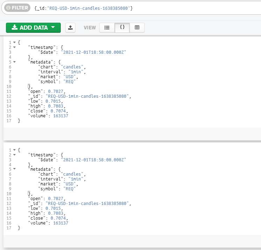Switch to Table view icon
This screenshot has height=250, width=261.
[137, 28]
